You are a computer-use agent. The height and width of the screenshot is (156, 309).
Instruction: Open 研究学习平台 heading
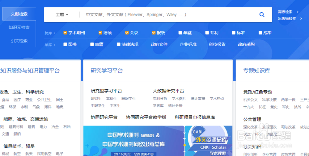point(107,71)
